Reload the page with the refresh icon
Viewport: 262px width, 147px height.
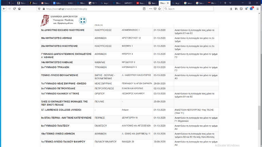14,9
